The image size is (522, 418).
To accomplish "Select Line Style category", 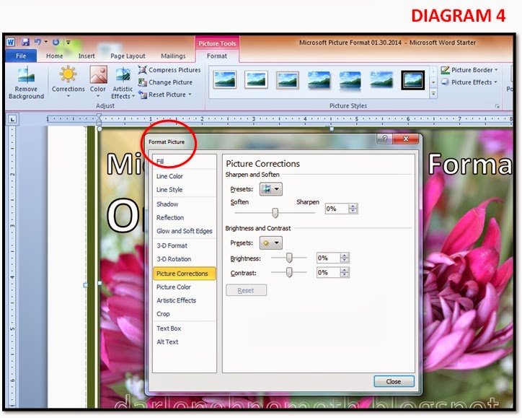I will (184, 190).
